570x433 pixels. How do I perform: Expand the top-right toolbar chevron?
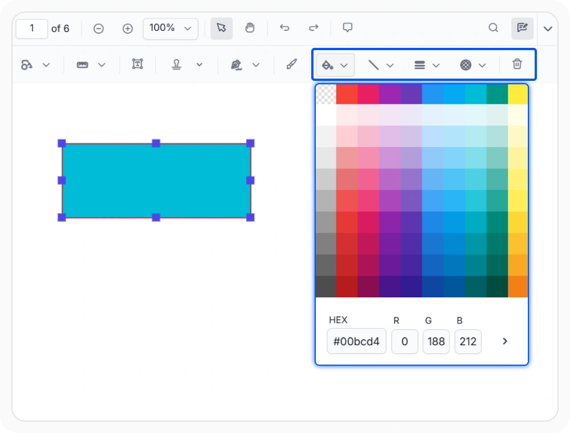click(x=548, y=28)
